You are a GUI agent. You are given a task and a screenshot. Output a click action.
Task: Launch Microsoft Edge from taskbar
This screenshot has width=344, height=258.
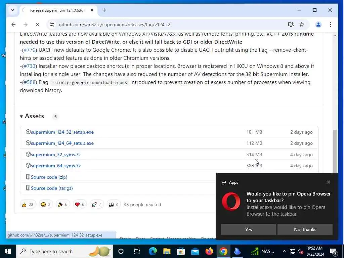[153, 251]
